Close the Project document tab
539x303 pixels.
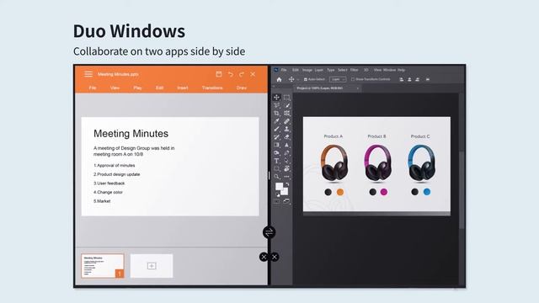click(357, 88)
